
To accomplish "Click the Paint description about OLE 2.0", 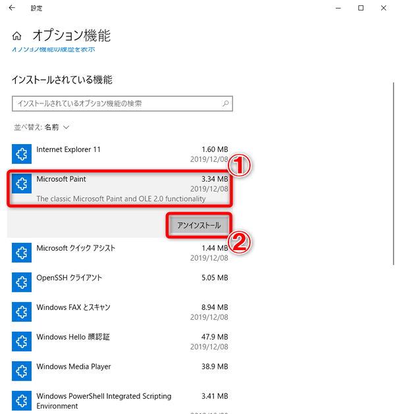I will pyautogui.click(x=121, y=199).
